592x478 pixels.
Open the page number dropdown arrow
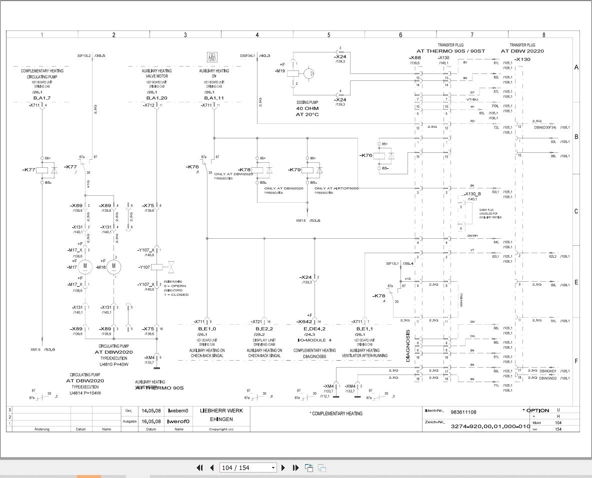click(x=273, y=468)
